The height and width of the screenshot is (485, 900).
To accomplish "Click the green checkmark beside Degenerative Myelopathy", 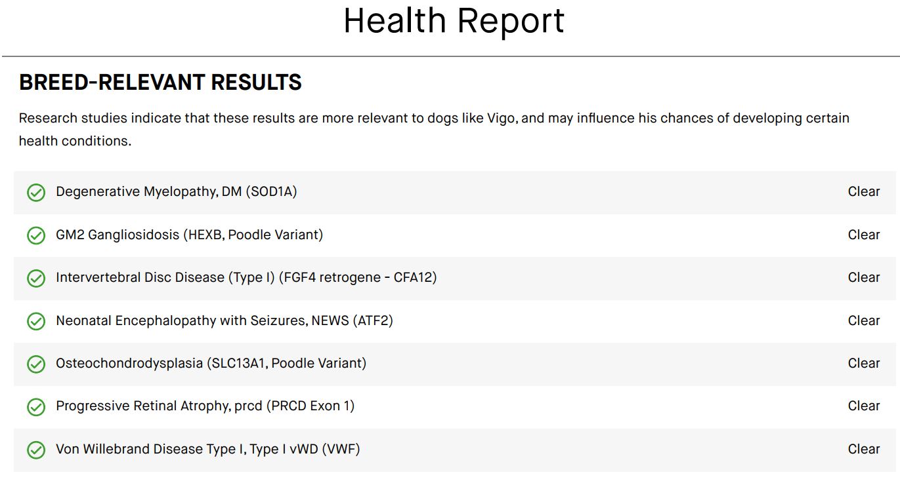I will coord(36,193).
